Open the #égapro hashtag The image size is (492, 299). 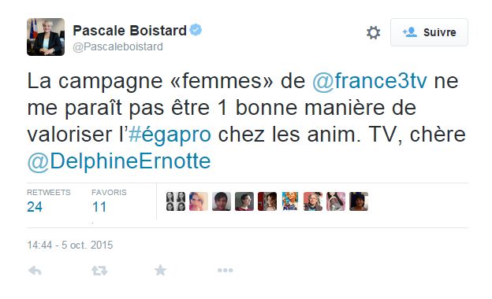(170, 135)
